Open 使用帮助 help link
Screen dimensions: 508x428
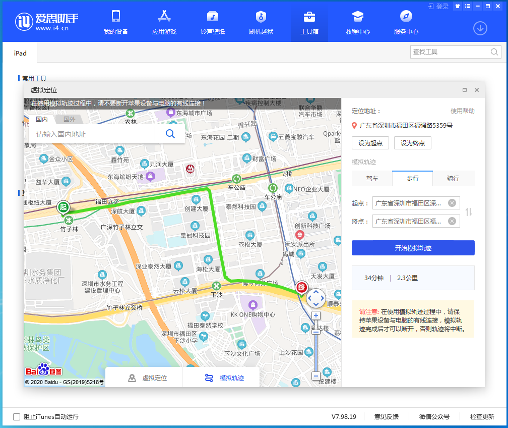[x=462, y=111]
